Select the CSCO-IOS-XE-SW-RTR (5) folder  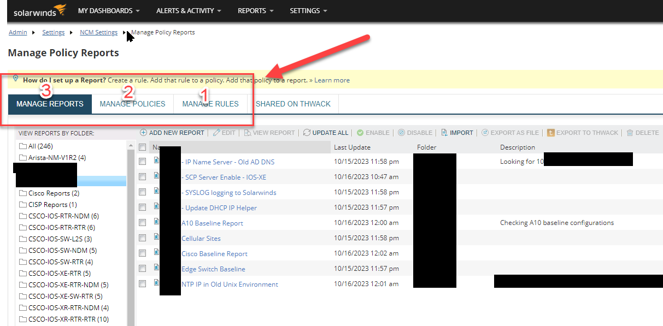coord(65,297)
